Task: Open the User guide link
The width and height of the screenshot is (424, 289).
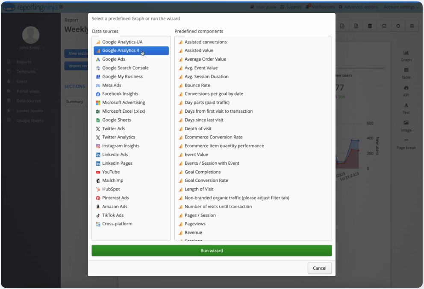Action: 263,7
